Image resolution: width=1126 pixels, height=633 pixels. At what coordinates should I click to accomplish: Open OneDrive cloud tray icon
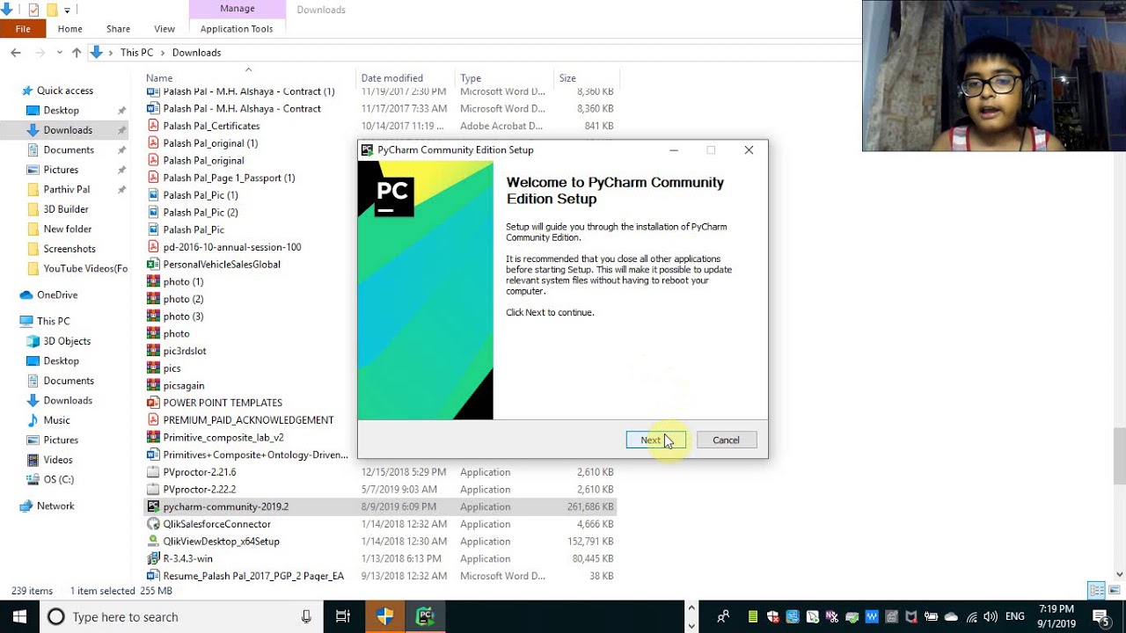pyautogui.click(x=951, y=617)
